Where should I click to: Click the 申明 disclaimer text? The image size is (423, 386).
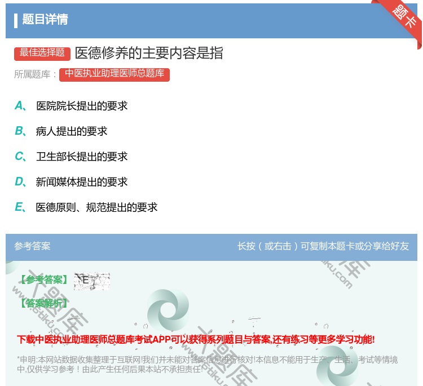pyautogui.click(x=207, y=364)
